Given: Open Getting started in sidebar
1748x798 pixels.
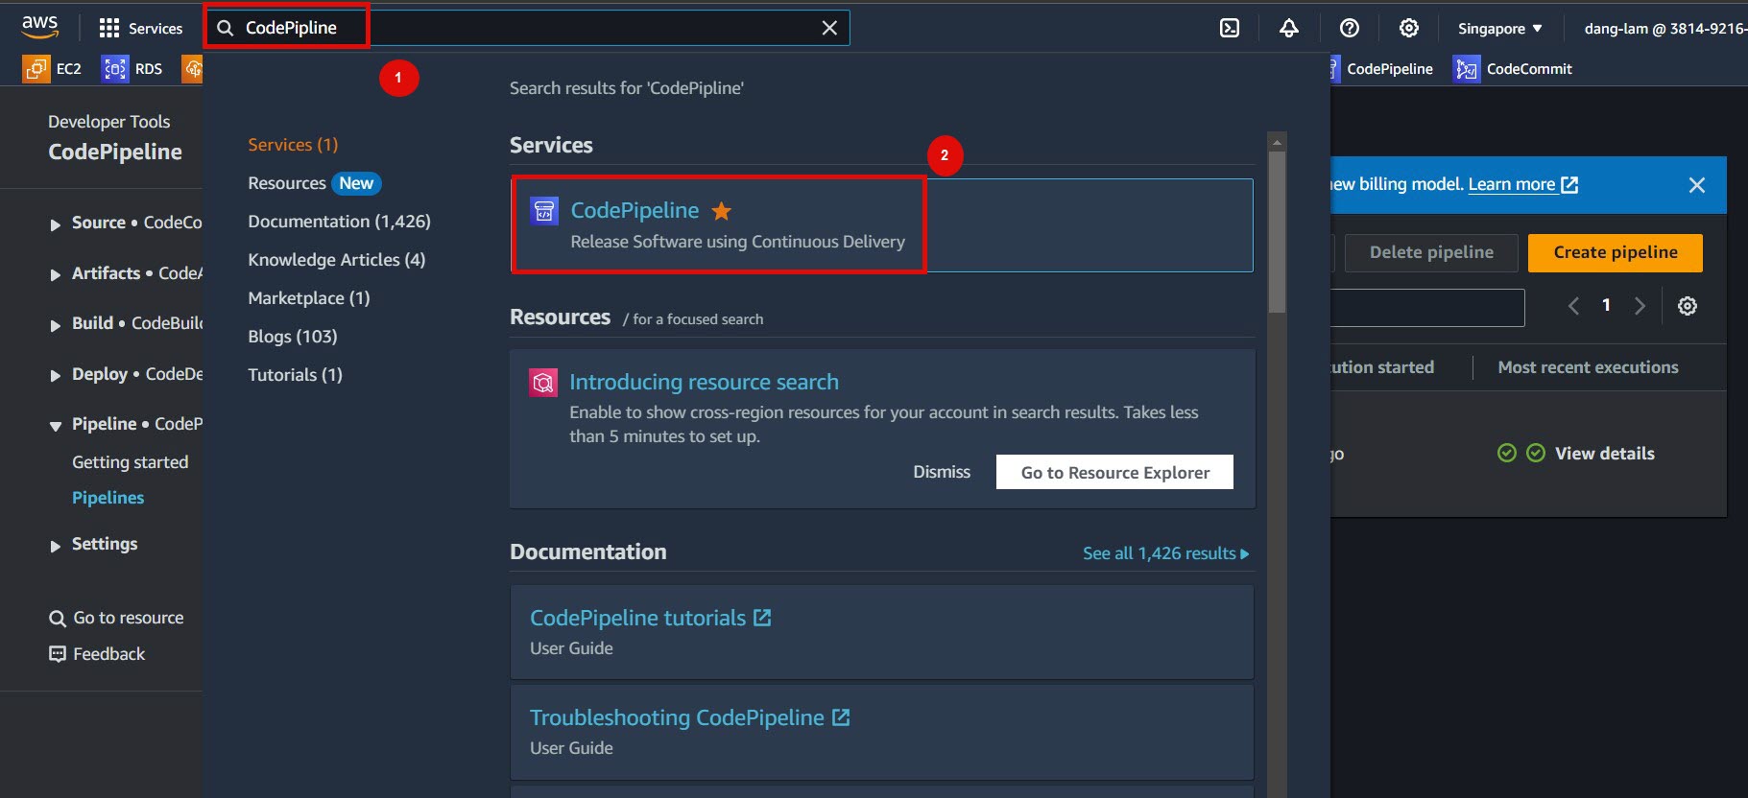Looking at the screenshot, I should pos(130,462).
